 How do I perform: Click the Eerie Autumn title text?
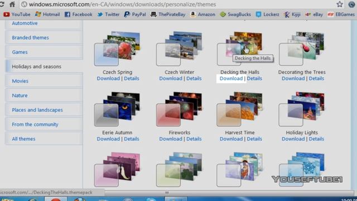pos(117,132)
